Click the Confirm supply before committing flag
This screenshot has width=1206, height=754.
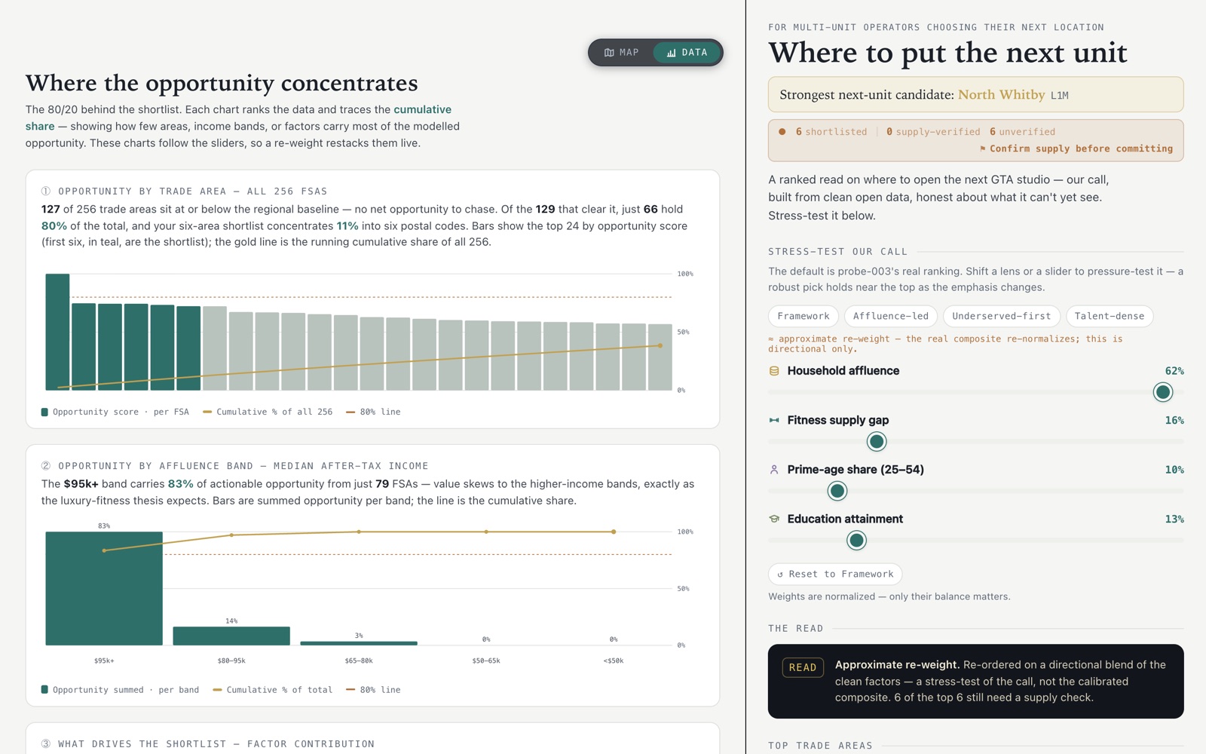click(x=1076, y=149)
